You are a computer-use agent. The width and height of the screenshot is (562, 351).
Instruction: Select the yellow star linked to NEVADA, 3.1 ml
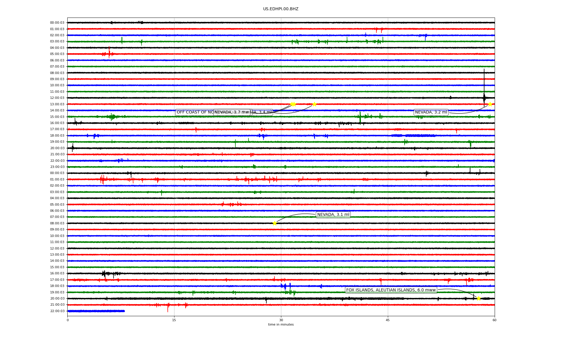click(x=275, y=223)
